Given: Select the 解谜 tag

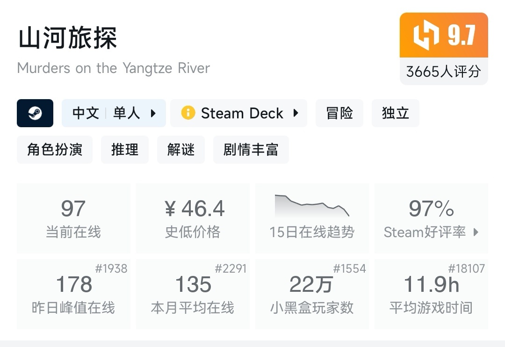Looking at the screenshot, I should [181, 149].
